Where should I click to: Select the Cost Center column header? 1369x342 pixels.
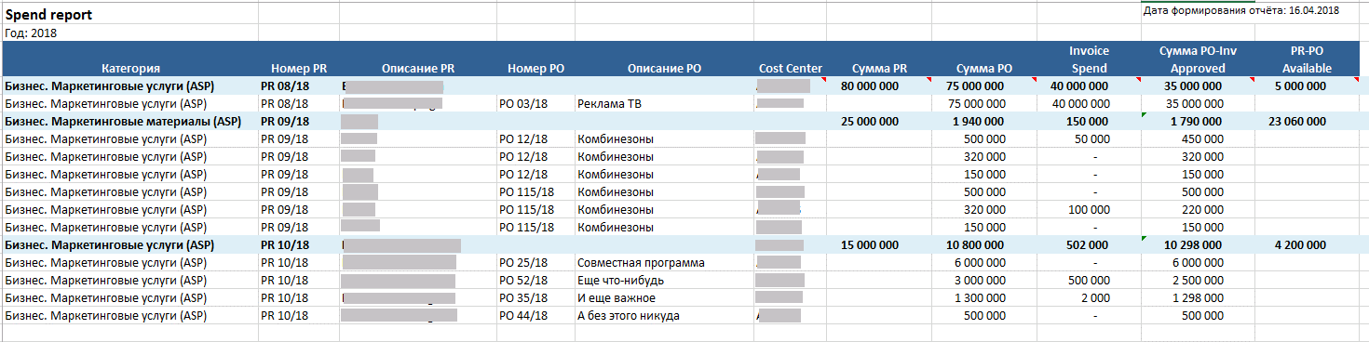791,68
